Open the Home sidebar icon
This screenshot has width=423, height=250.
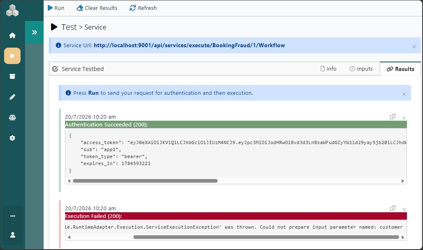point(12,35)
